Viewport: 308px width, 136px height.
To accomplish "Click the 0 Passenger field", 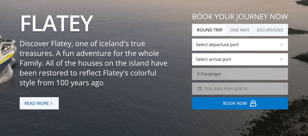I will (x=240, y=74).
